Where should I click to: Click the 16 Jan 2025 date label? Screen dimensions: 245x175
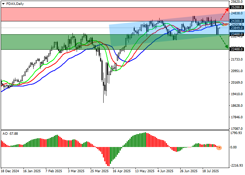coord(32,171)
